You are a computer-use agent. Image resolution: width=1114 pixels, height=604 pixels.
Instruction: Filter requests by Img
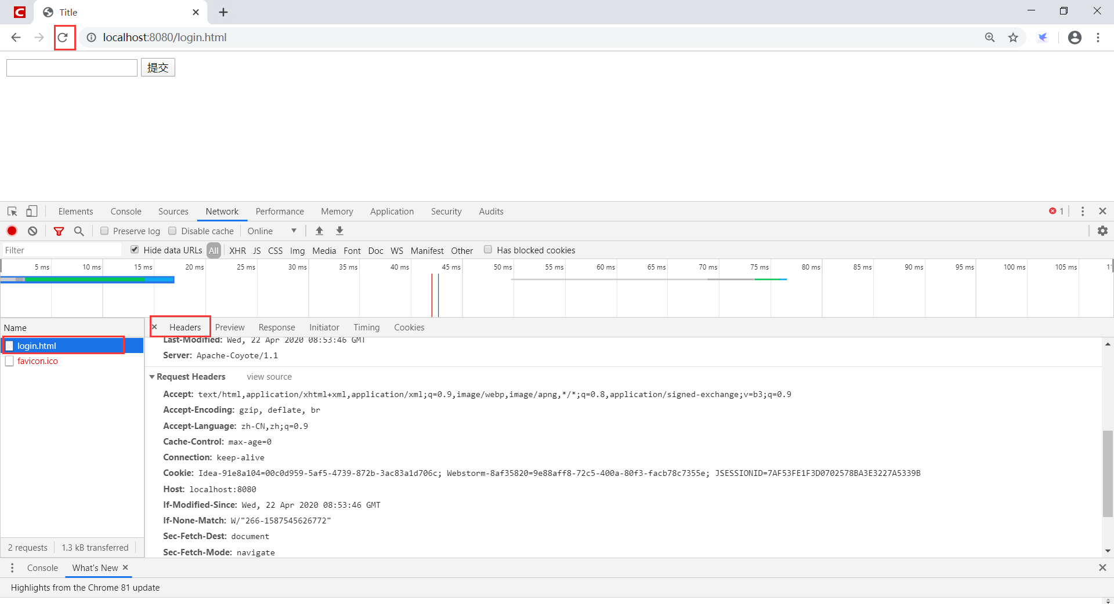[x=297, y=250]
